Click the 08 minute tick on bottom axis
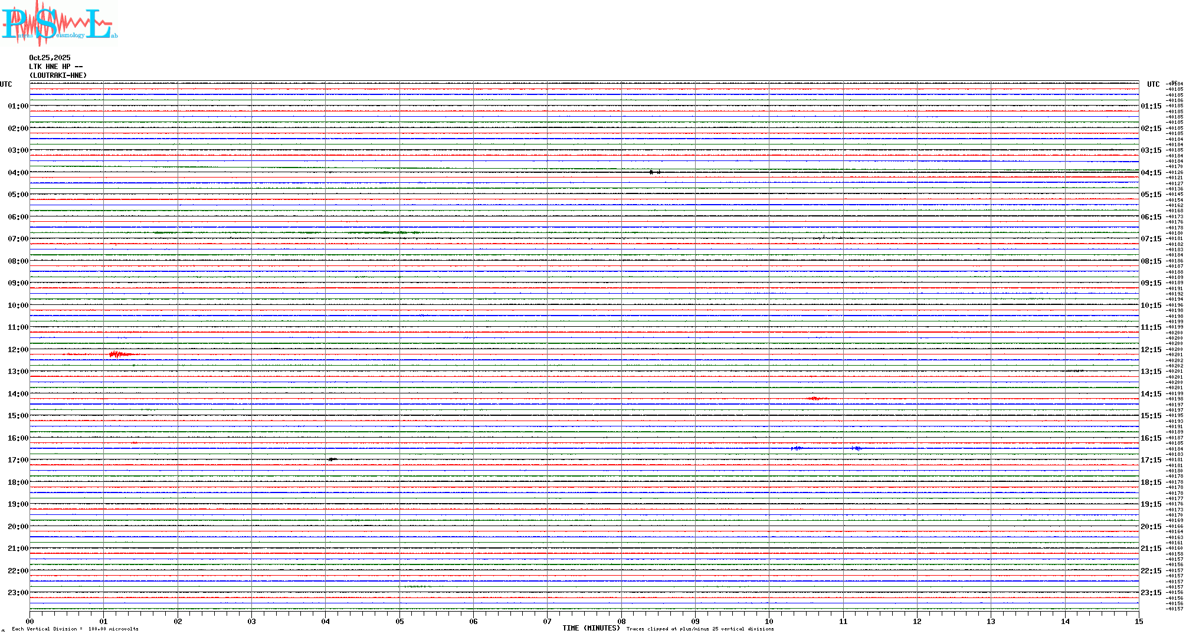The width and height of the screenshot is (1186, 637). [x=621, y=621]
